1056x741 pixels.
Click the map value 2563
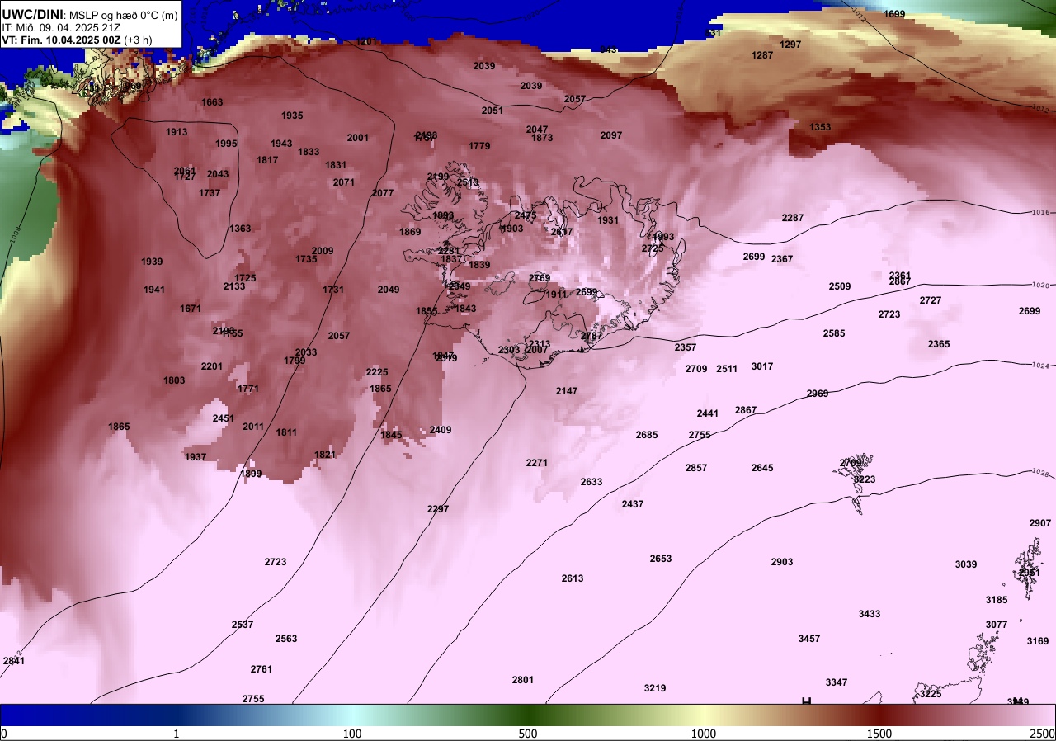(286, 639)
